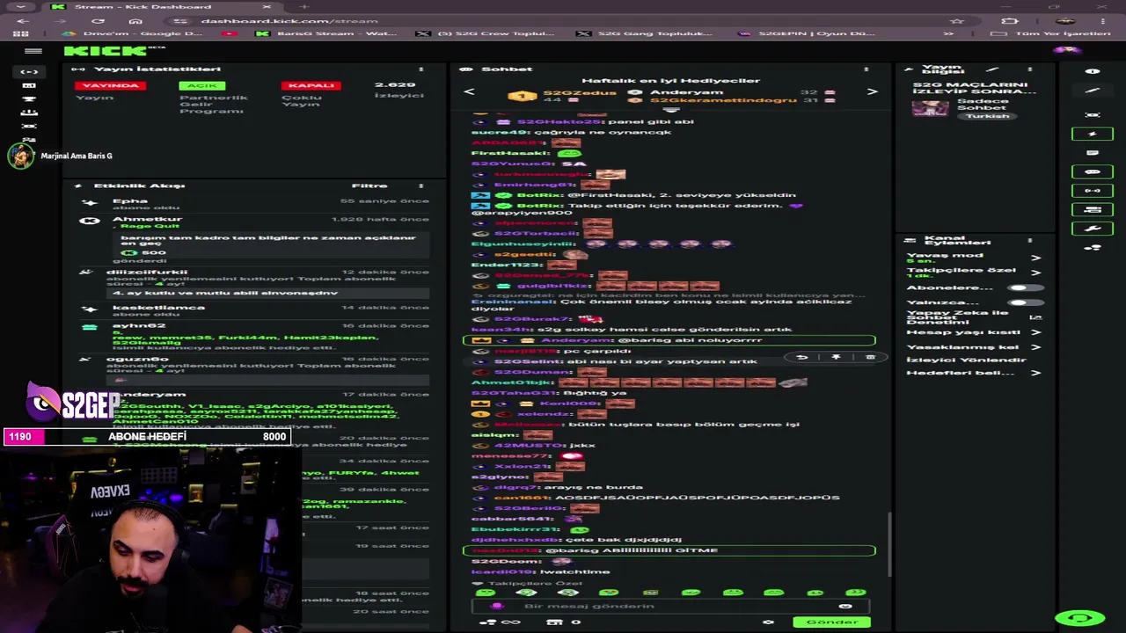Toggle the wrench widget icon in right toolbar

[x=1093, y=229]
